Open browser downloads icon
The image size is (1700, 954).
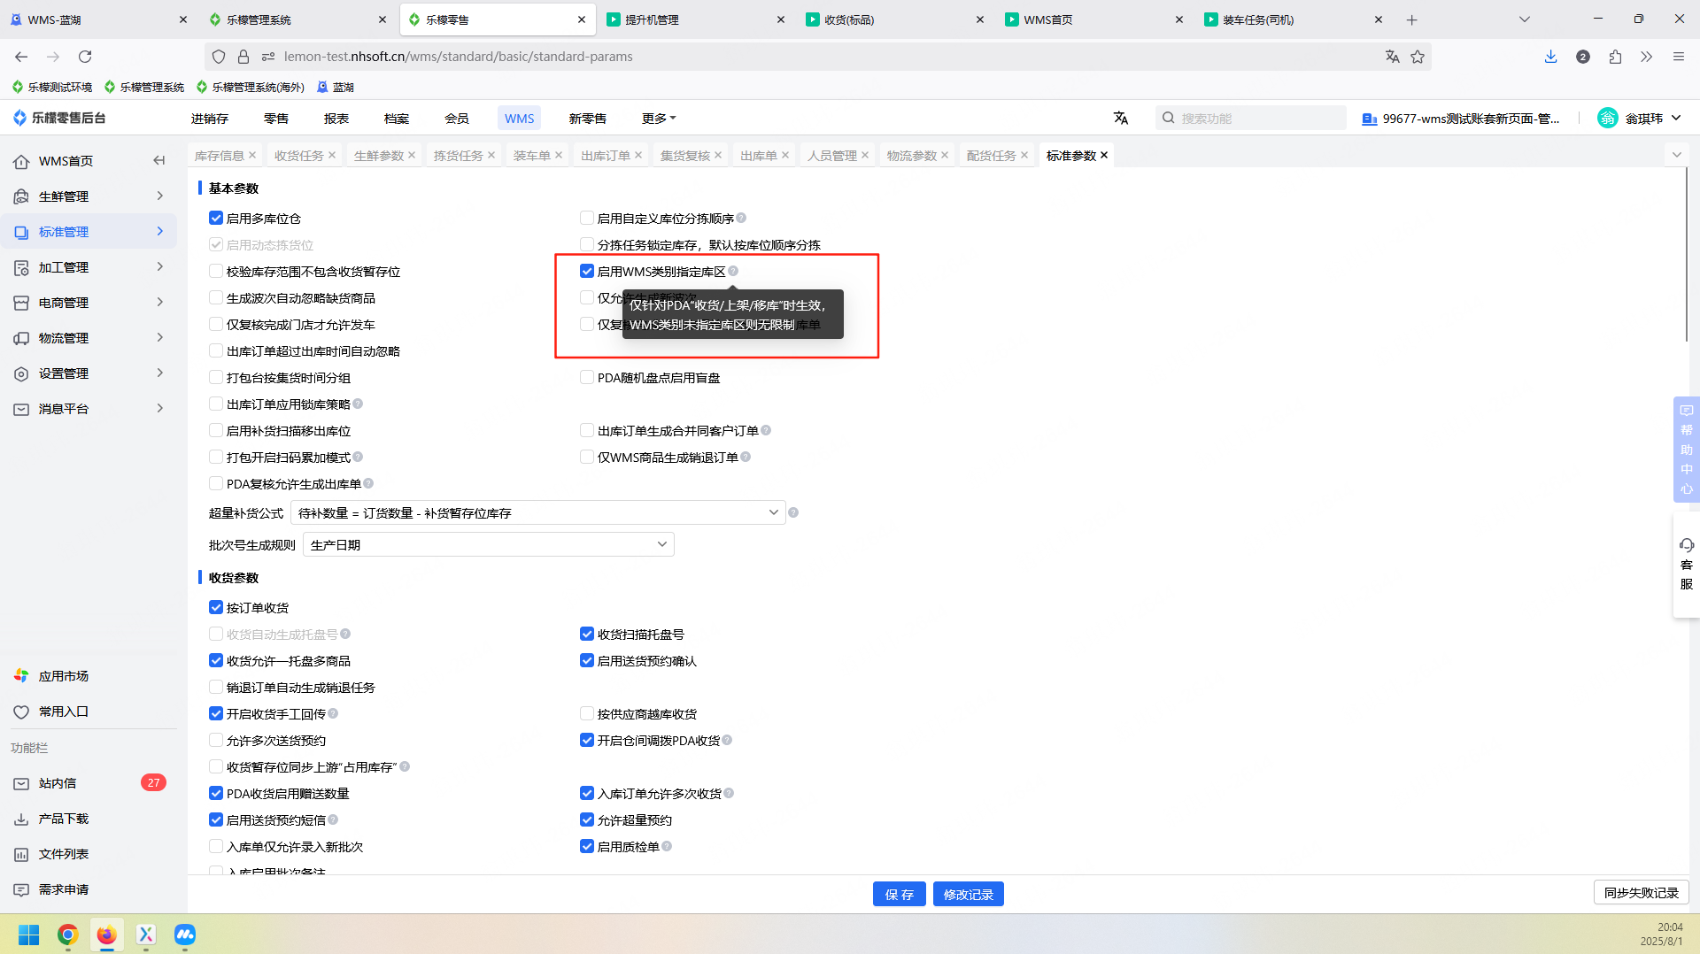point(1550,57)
